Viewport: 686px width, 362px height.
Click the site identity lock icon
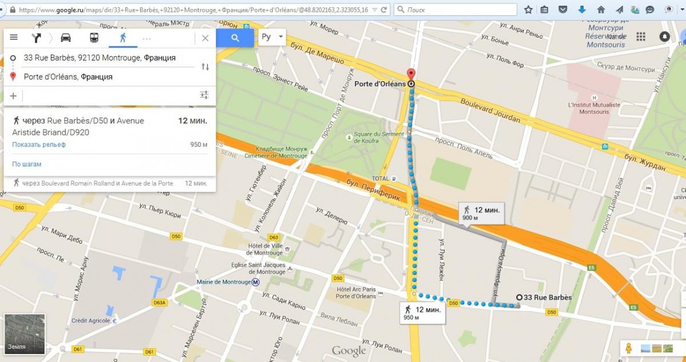coord(13,10)
